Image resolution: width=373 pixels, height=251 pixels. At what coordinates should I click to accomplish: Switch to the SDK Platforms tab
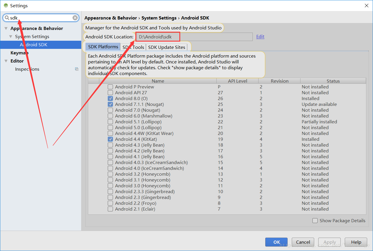(x=103, y=47)
